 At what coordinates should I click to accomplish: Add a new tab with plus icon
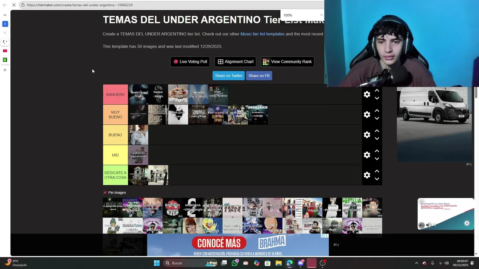[5, 70]
